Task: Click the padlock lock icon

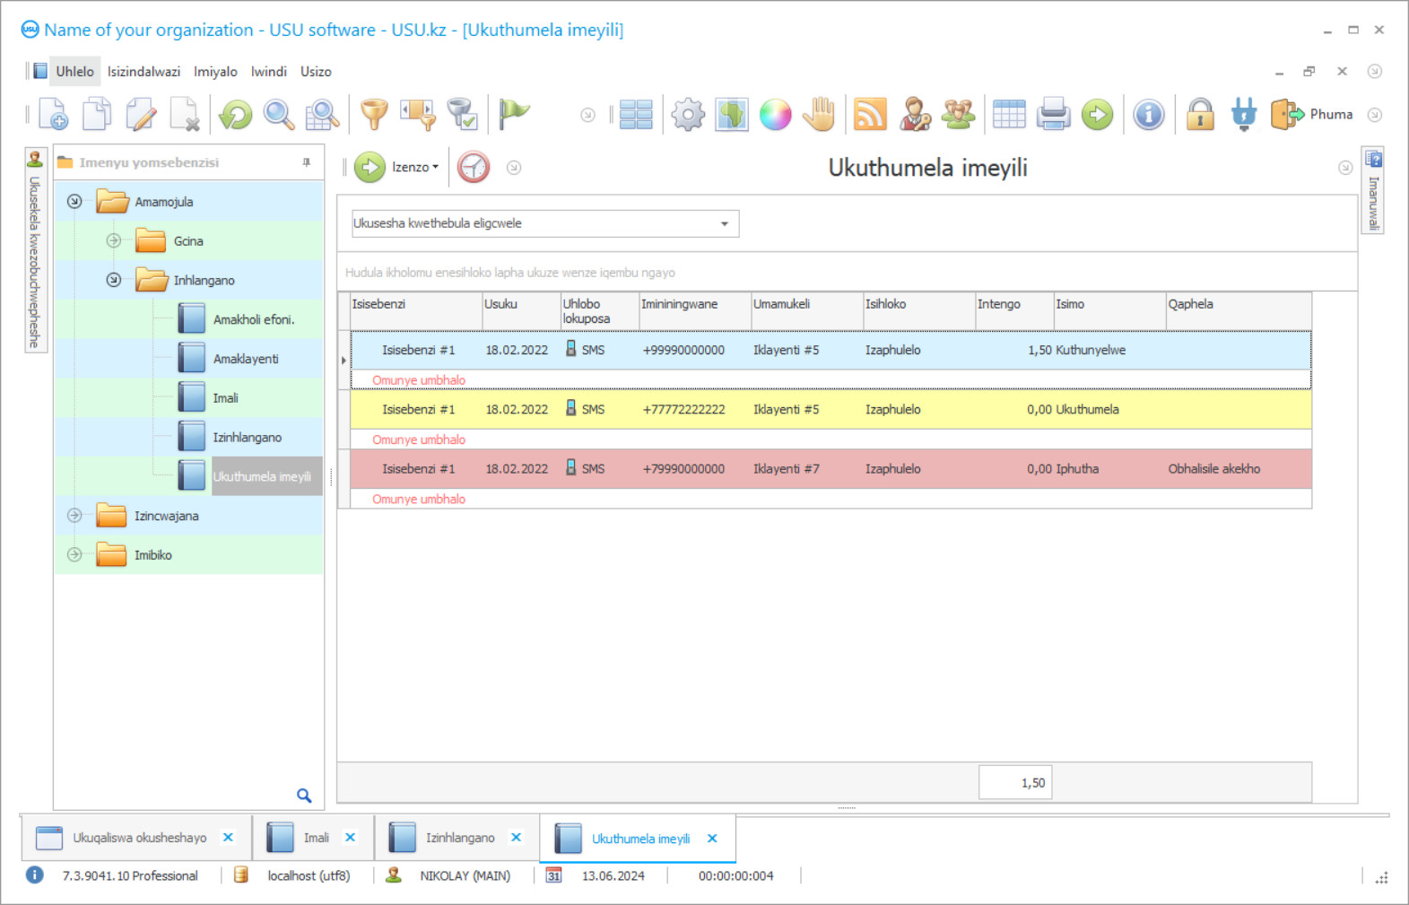Action: [x=1200, y=115]
